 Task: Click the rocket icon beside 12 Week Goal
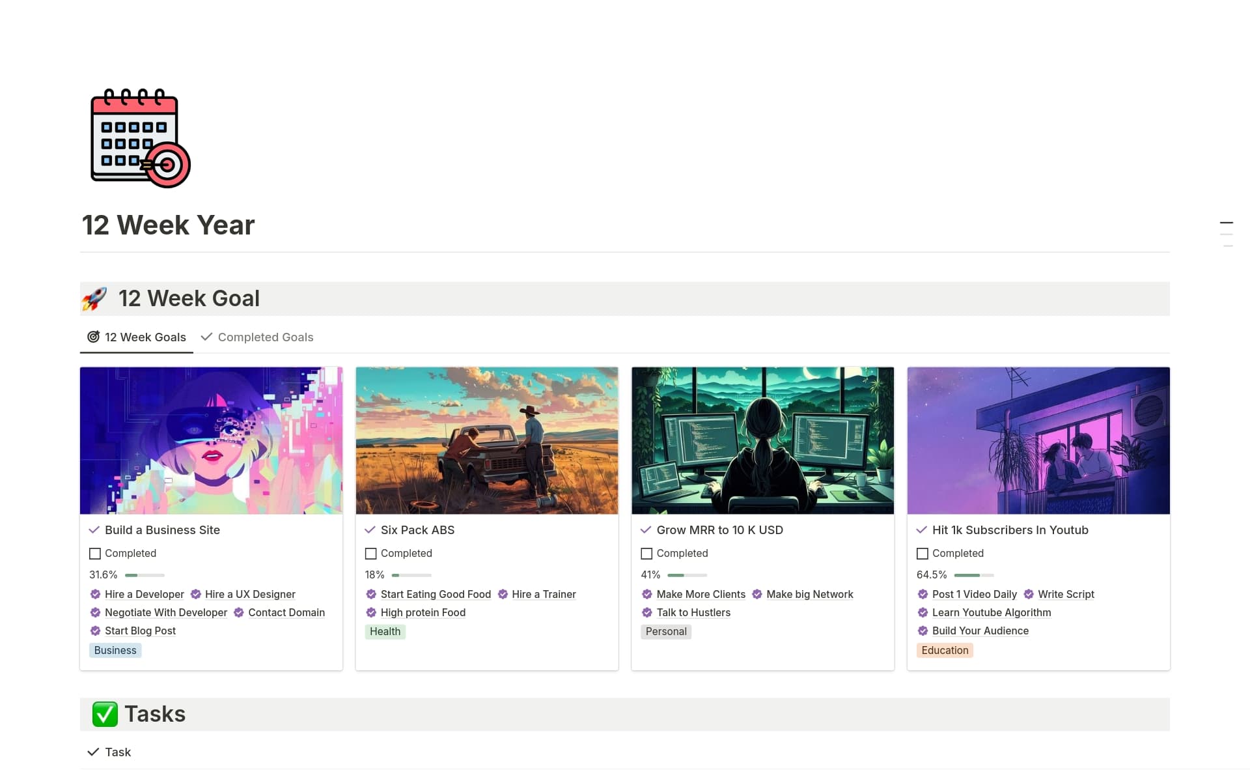pyautogui.click(x=94, y=299)
